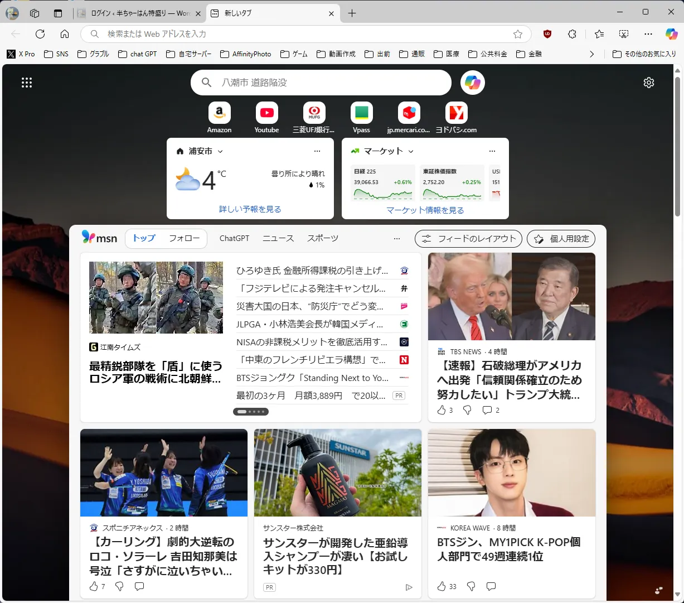
Task: Dislike the 石破総理 TBS NEWS article
Action: coord(468,410)
